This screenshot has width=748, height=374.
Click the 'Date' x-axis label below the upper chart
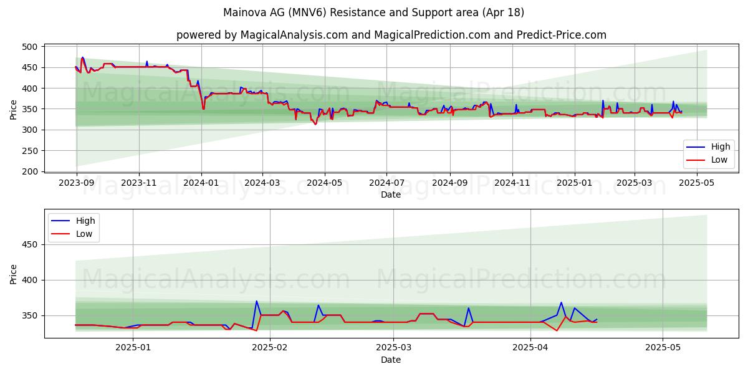(391, 195)
